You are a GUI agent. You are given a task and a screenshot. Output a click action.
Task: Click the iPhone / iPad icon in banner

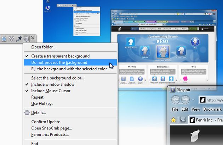pyautogui.click(x=181, y=51)
